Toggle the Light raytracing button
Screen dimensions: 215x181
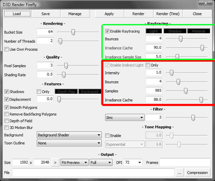point(154,31)
